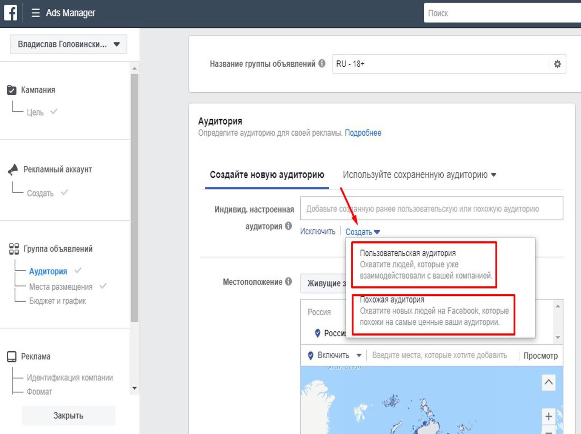Click the Кампания checkmark icon in sidebar

click(12, 90)
